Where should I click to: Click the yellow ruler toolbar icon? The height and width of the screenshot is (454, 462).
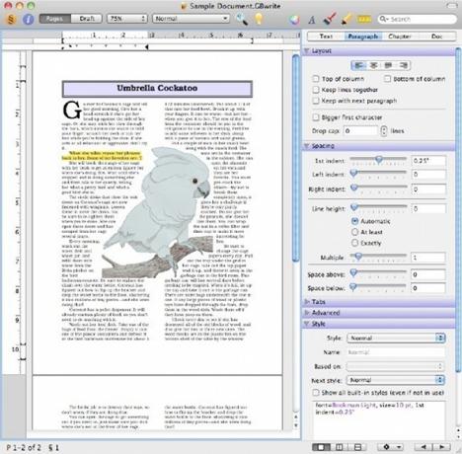pos(364,20)
